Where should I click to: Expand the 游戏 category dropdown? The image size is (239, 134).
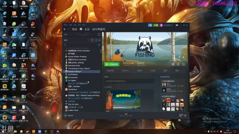coord(88,40)
